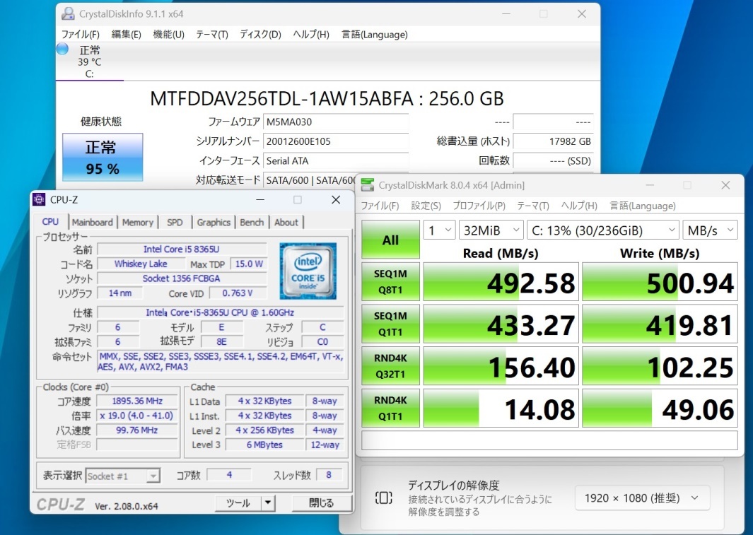Click the instruction set list in CPU-Z
753x535 pixels.
pyautogui.click(x=221, y=361)
